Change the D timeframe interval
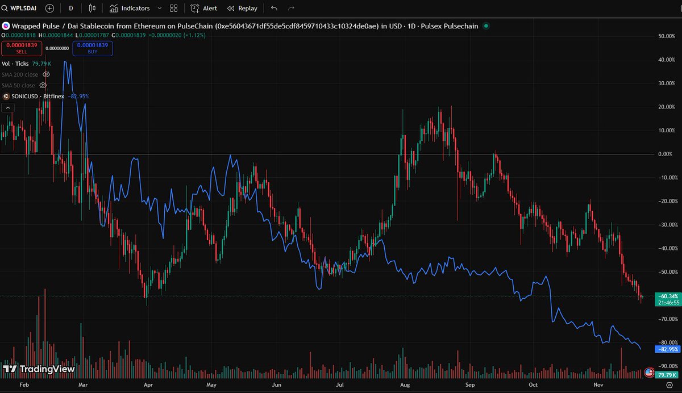This screenshot has height=393, width=682. point(70,9)
